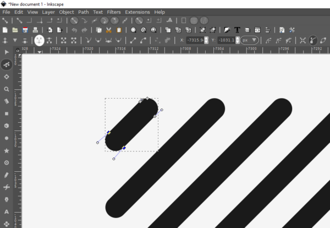Select the Bezier pen tool

tap(7, 187)
